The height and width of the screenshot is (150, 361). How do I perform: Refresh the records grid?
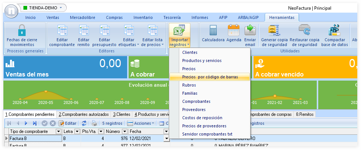tap(84, 123)
